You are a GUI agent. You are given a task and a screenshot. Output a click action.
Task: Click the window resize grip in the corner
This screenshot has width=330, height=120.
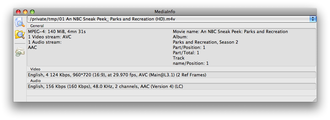pyautogui.click(x=315, y=100)
